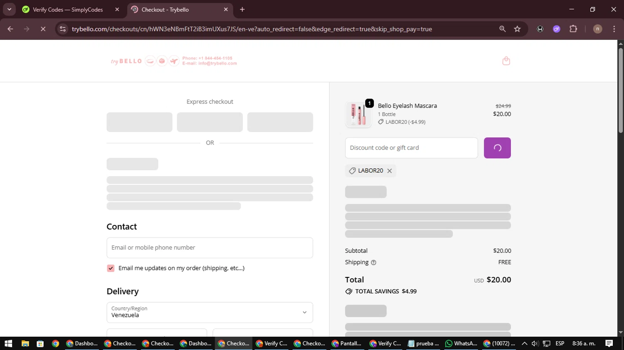Click the pinned Chrome icon on taskbar
Screen dimensions: 624x350
[x=55, y=343]
